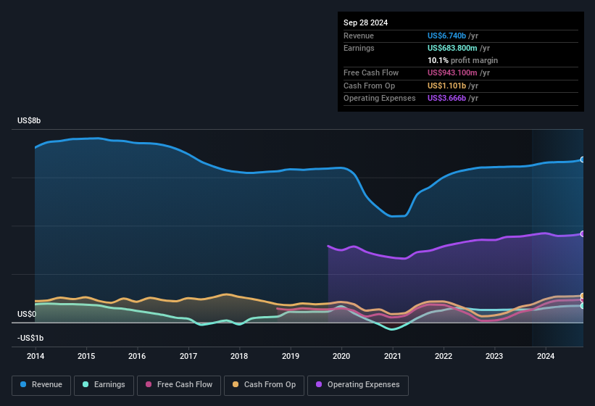The width and height of the screenshot is (595, 406).
Task: Click the Revenue line end marker
Action: [583, 159]
